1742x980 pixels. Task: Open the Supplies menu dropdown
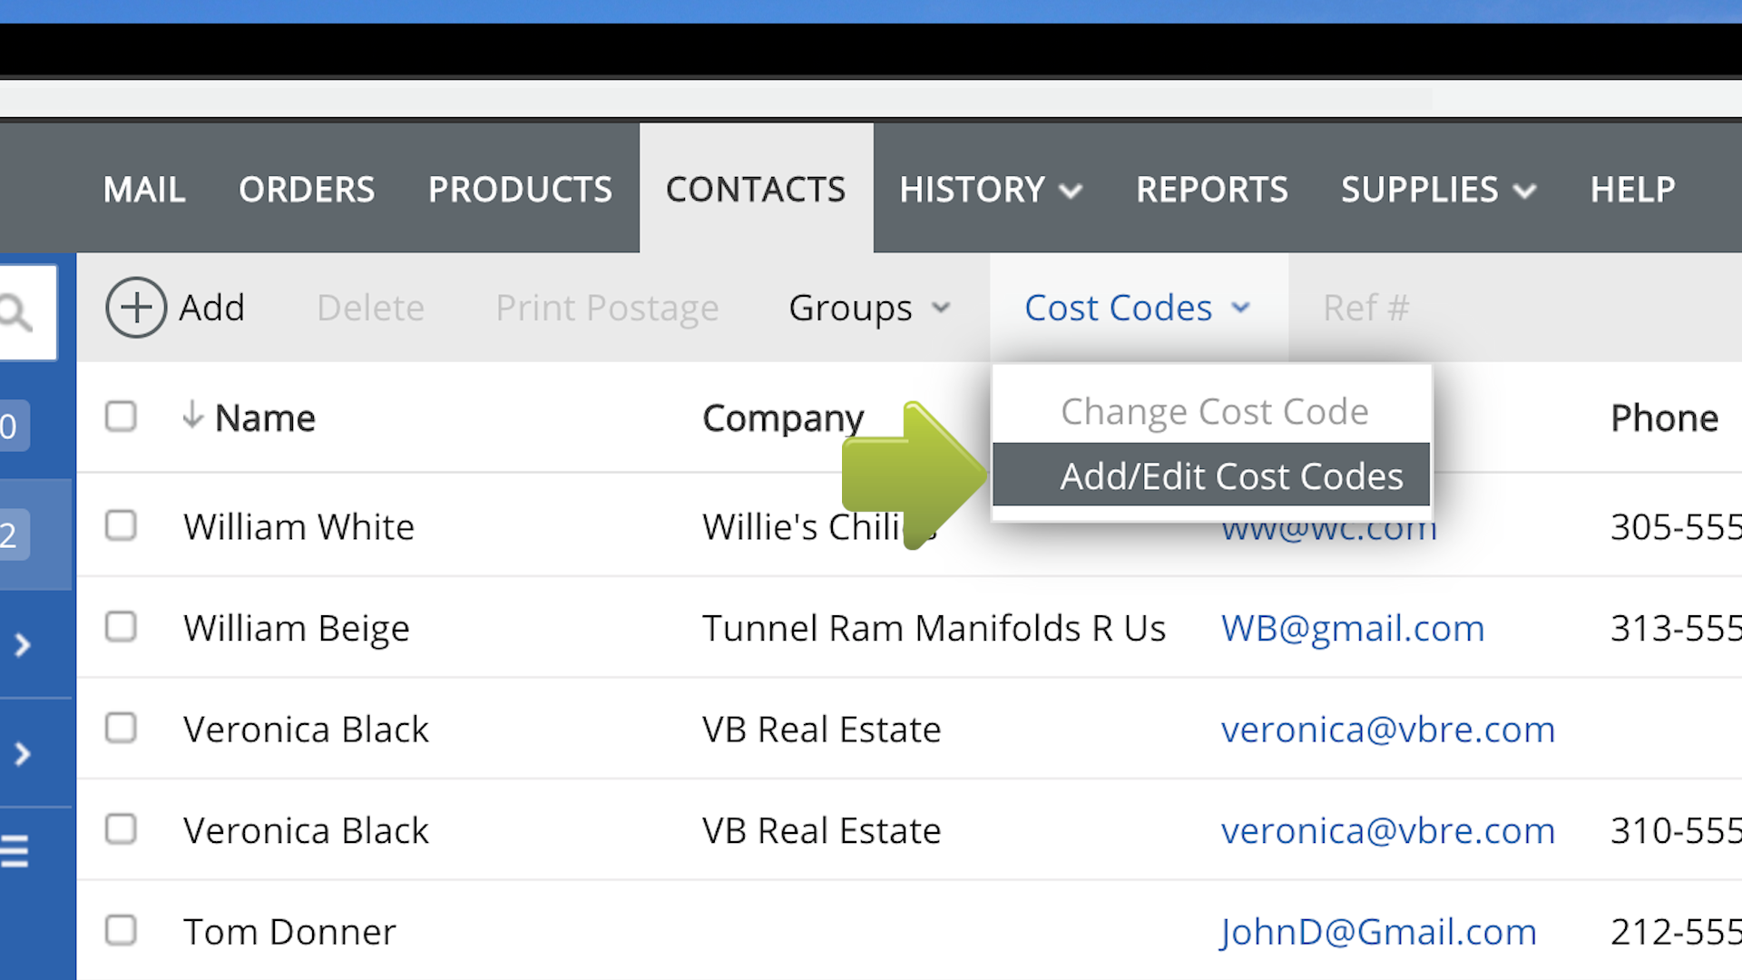pyautogui.click(x=1437, y=190)
